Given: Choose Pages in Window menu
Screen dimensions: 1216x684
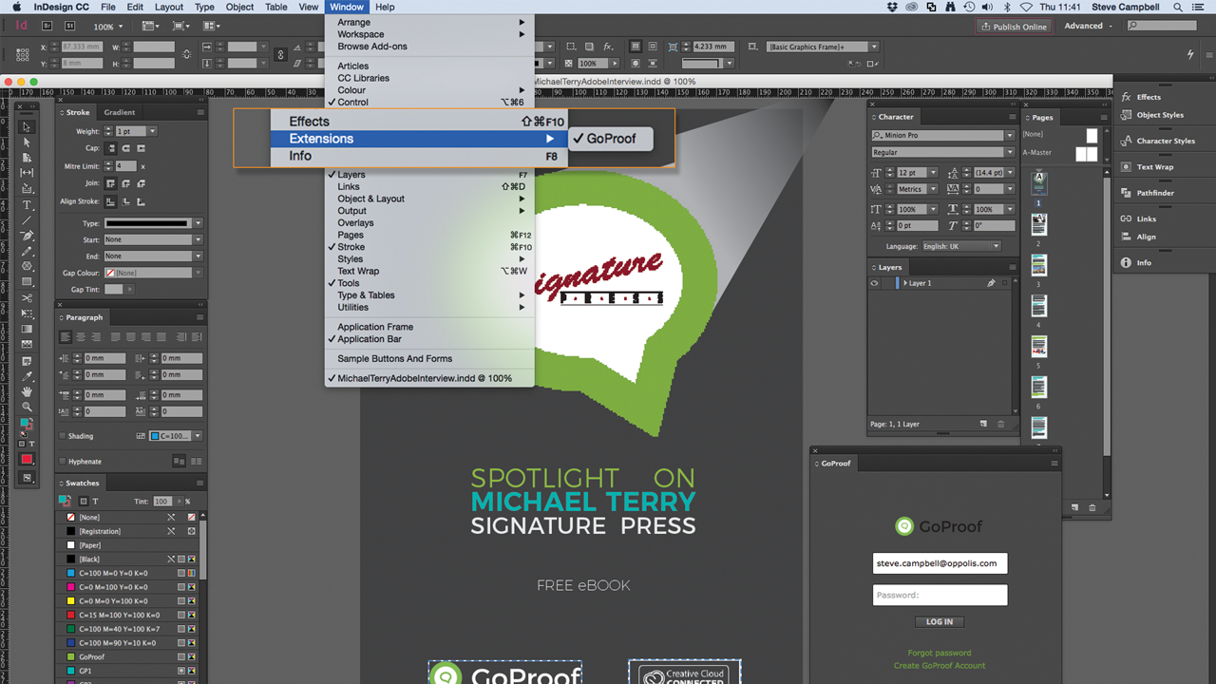Looking at the screenshot, I should (x=431, y=235).
